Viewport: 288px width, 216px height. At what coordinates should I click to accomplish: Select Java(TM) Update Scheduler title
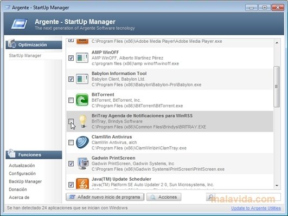[x=121, y=179]
